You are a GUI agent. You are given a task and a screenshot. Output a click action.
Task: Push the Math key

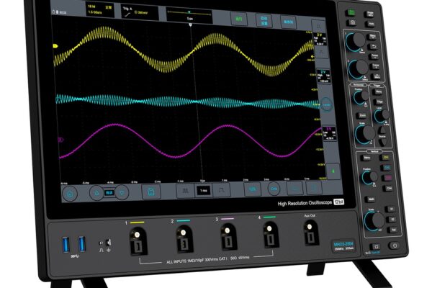(x=371, y=199)
